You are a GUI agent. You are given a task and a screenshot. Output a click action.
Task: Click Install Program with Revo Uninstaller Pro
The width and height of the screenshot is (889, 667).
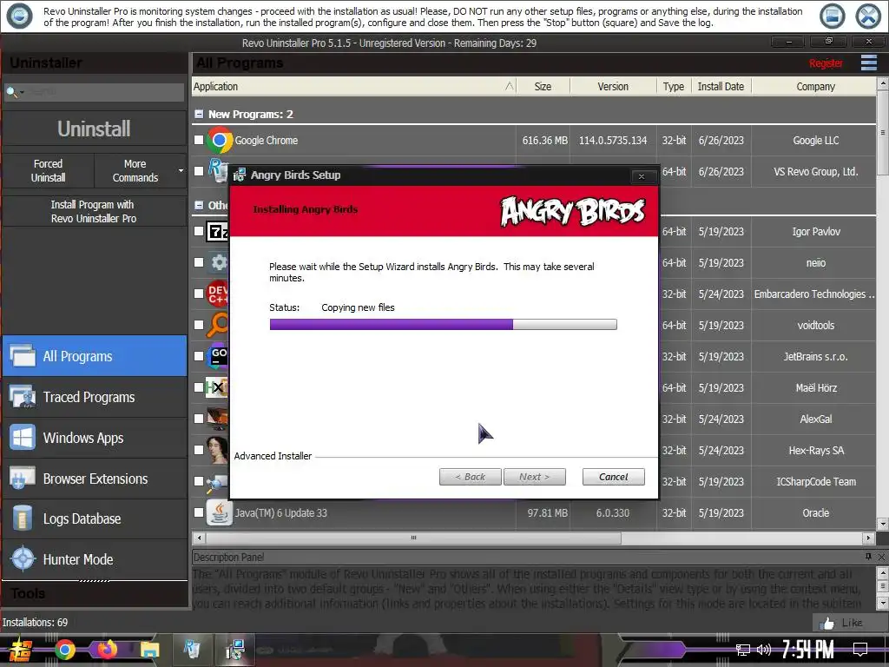[94, 211]
